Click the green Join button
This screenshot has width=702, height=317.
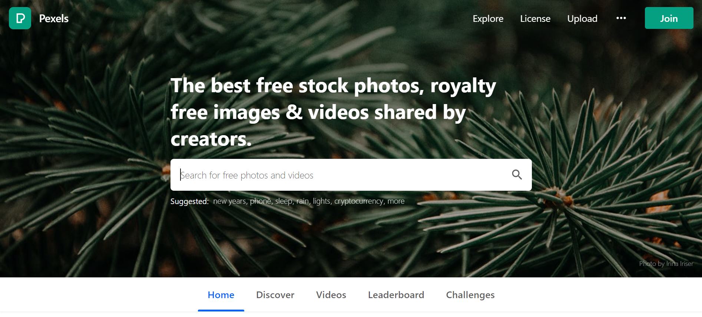[669, 18]
